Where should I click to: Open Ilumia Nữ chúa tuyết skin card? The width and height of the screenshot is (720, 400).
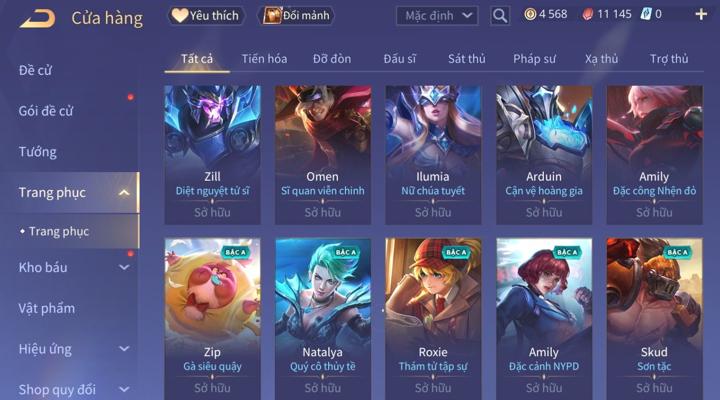pyautogui.click(x=433, y=155)
